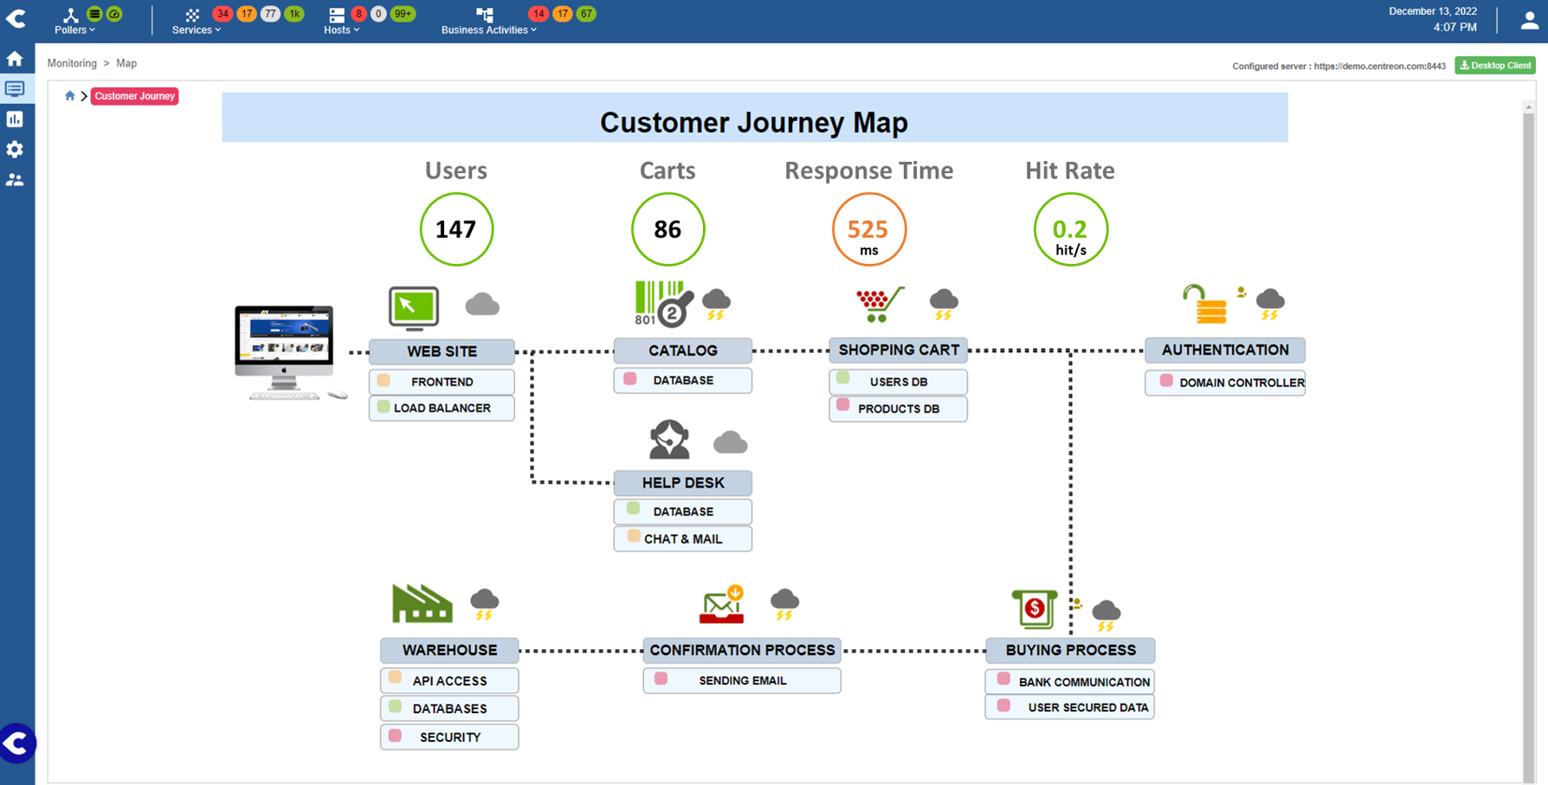Screen dimensions: 1548x785
Task: Select the Home icon in the sidebar
Action: (16, 58)
